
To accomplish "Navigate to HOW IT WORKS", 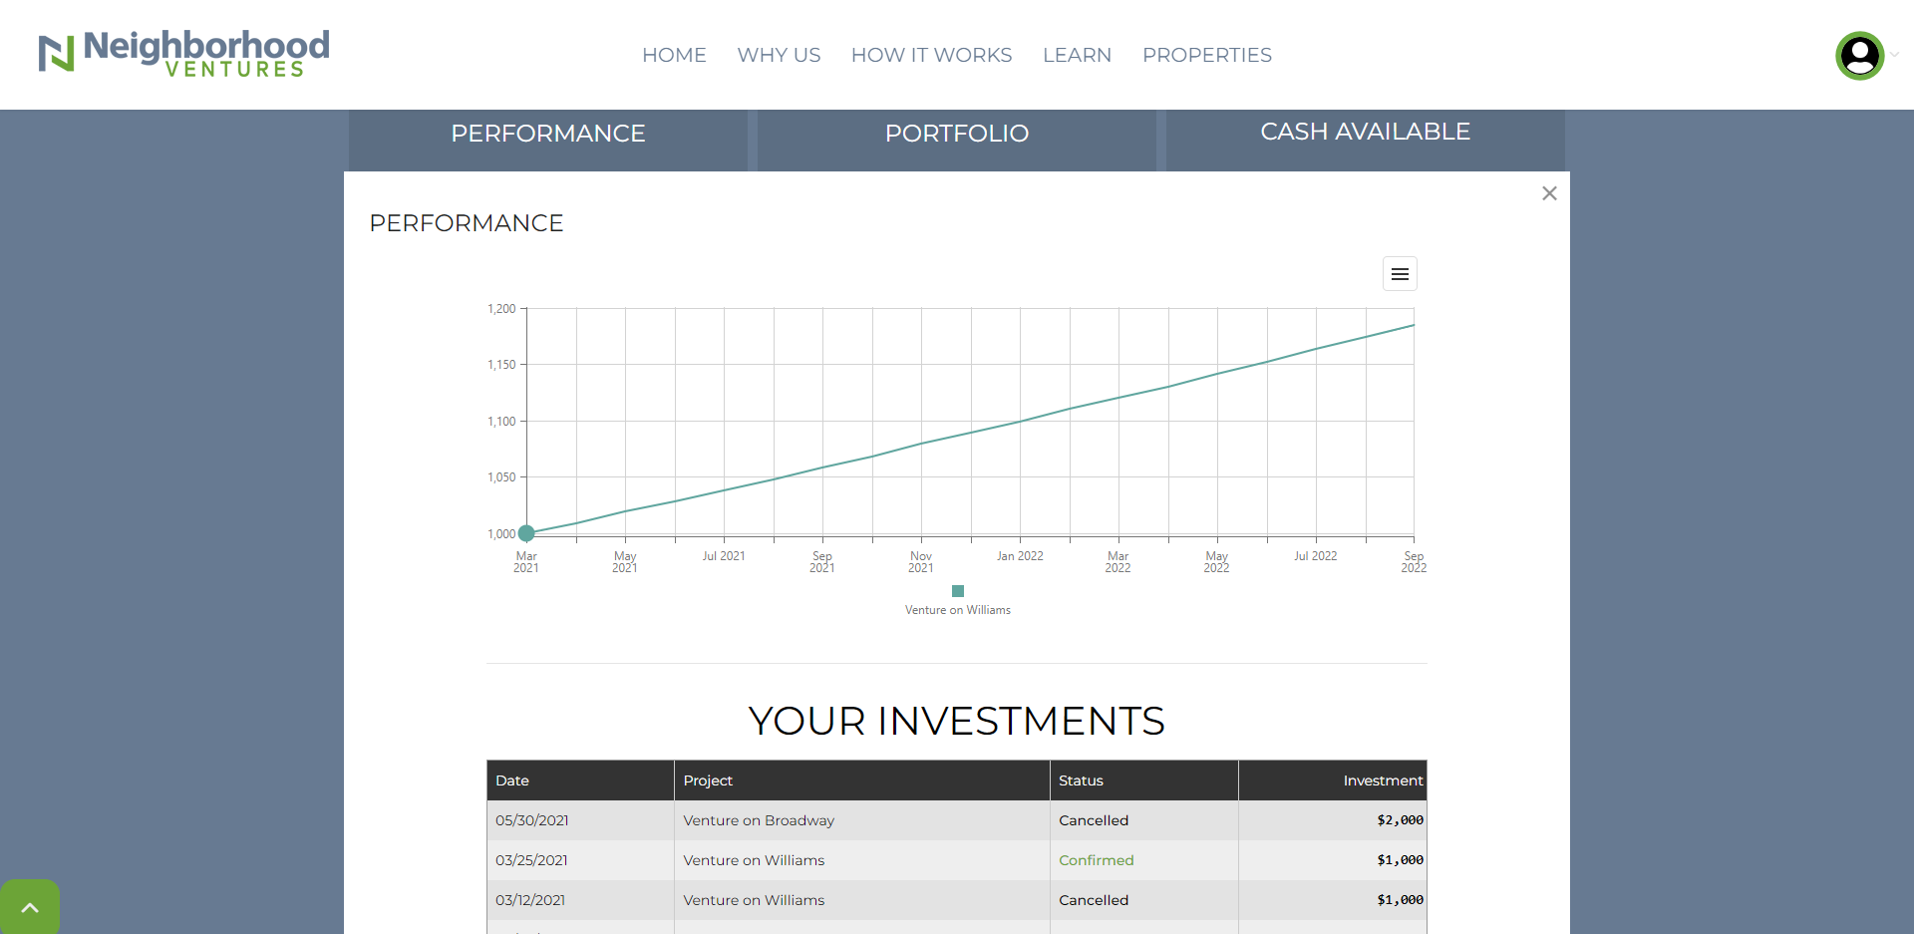I will tap(931, 55).
